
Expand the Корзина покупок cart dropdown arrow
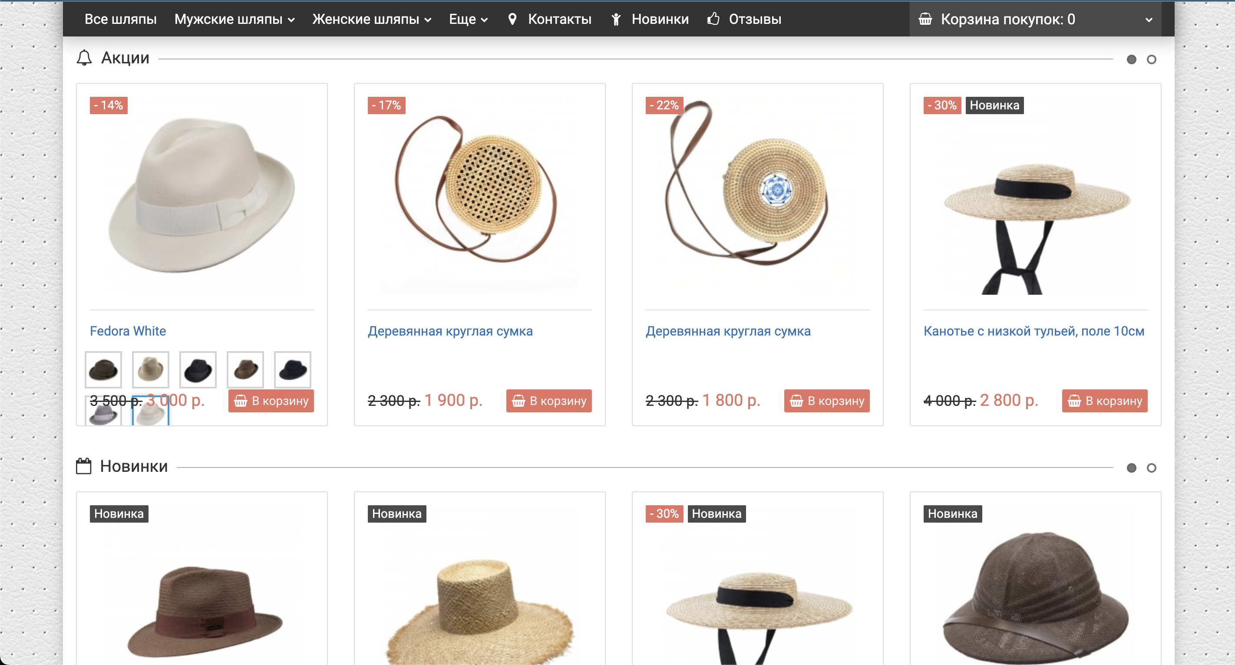(1149, 20)
